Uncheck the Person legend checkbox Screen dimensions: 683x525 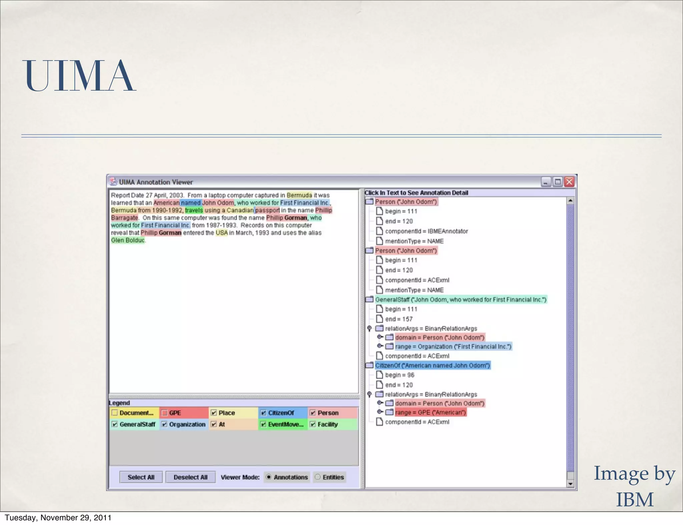[313, 413]
